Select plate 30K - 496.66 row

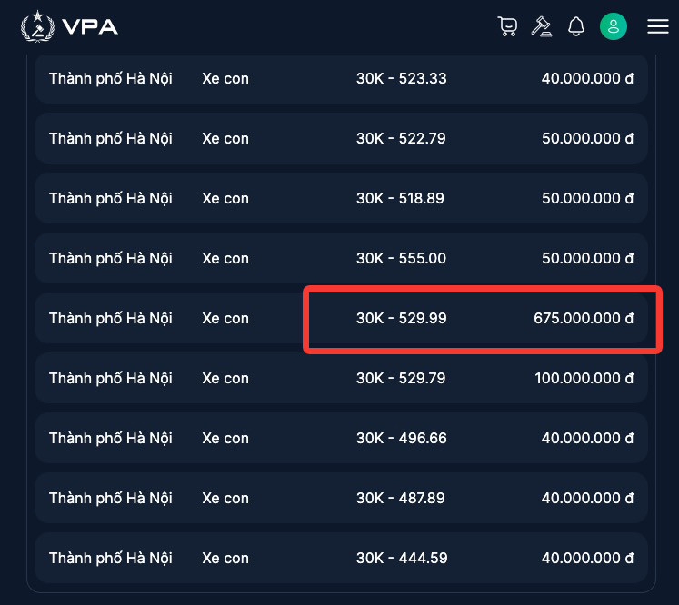coord(401,438)
